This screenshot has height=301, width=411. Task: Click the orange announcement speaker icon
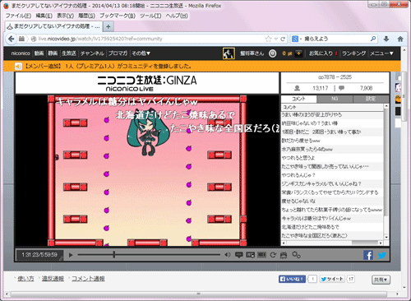pos(18,67)
